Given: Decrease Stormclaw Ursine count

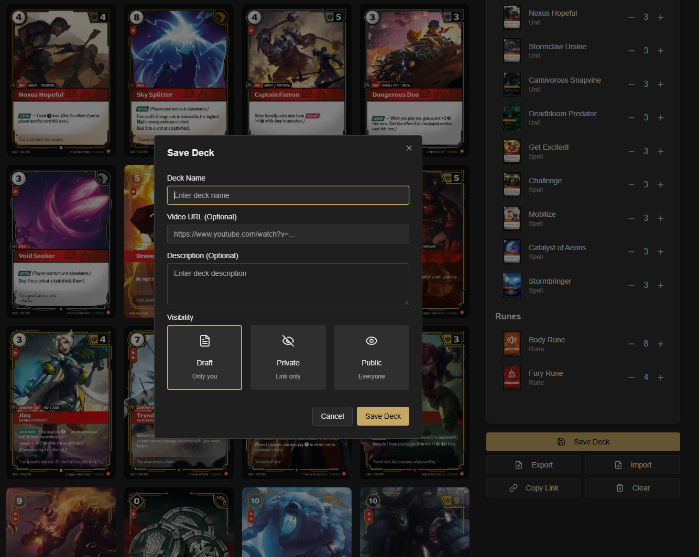Looking at the screenshot, I should [x=631, y=51].
